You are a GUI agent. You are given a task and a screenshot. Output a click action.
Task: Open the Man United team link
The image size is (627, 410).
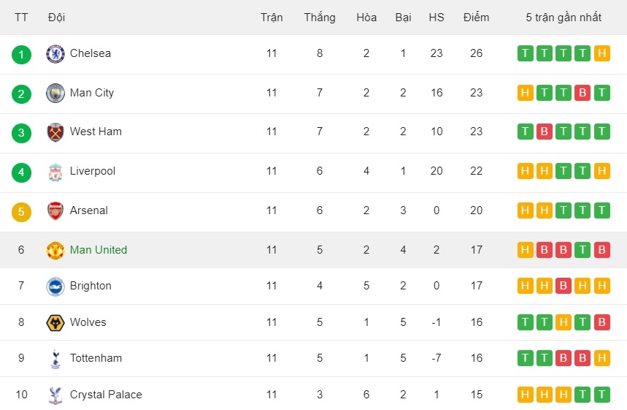(99, 250)
